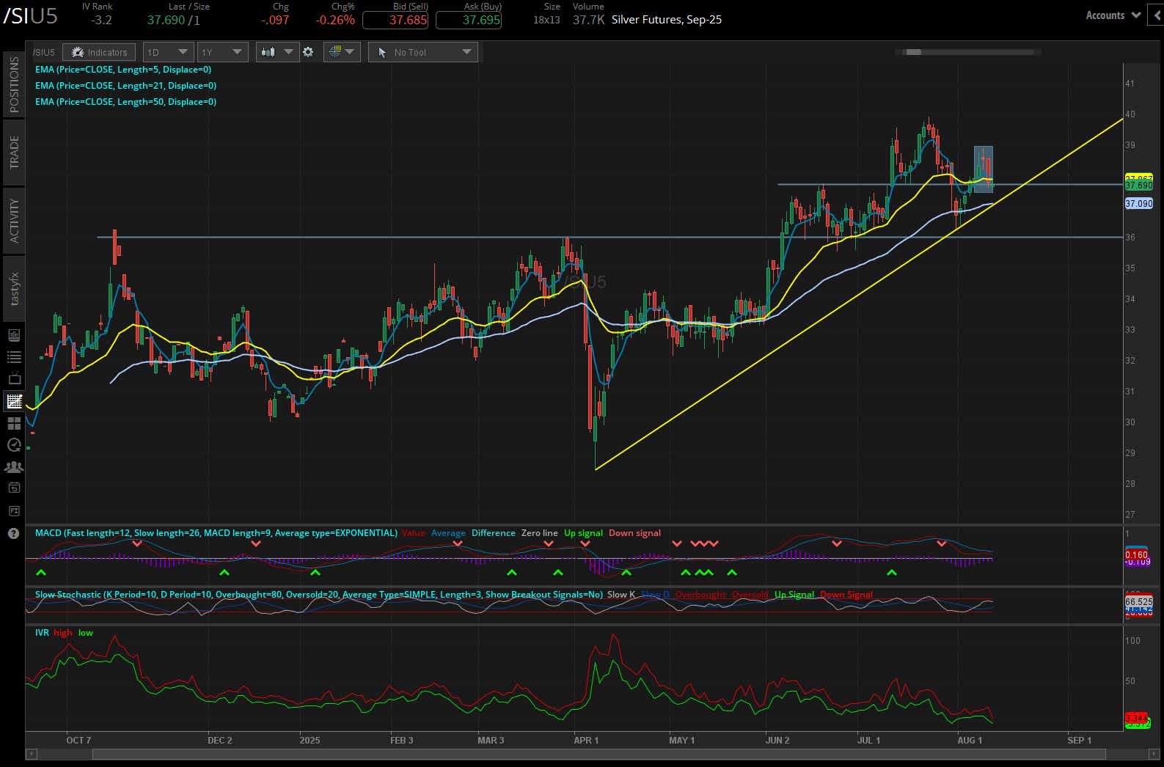This screenshot has width=1164, height=767.
Task: Click the IVR study label
Action: [42, 633]
